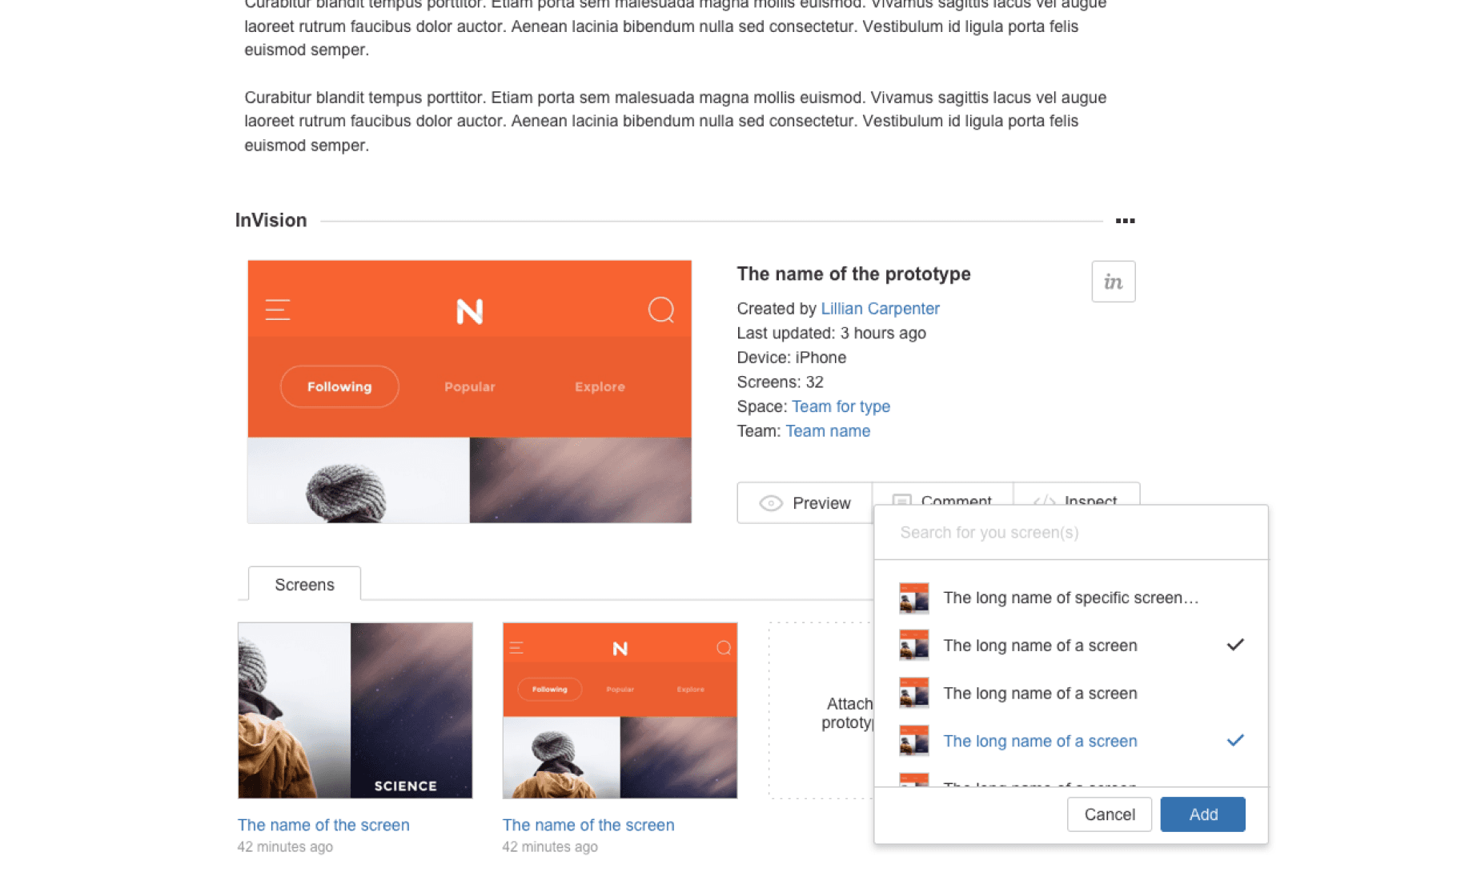Click the InVision logo badge icon
The width and height of the screenshot is (1473, 896).
point(1113,282)
